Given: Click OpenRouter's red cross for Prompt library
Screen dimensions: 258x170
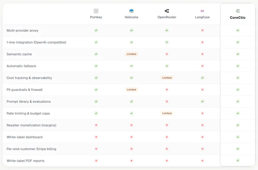Looking at the screenshot, I should pyautogui.click(x=167, y=101).
